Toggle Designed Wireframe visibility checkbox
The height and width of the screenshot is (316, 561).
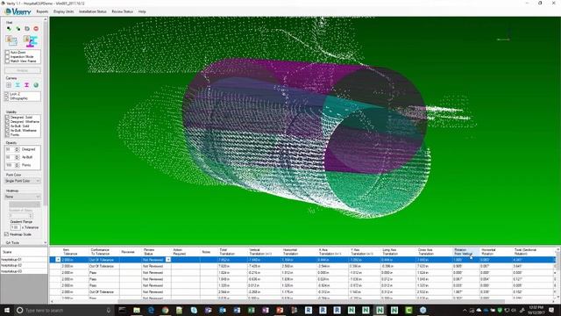point(7,122)
